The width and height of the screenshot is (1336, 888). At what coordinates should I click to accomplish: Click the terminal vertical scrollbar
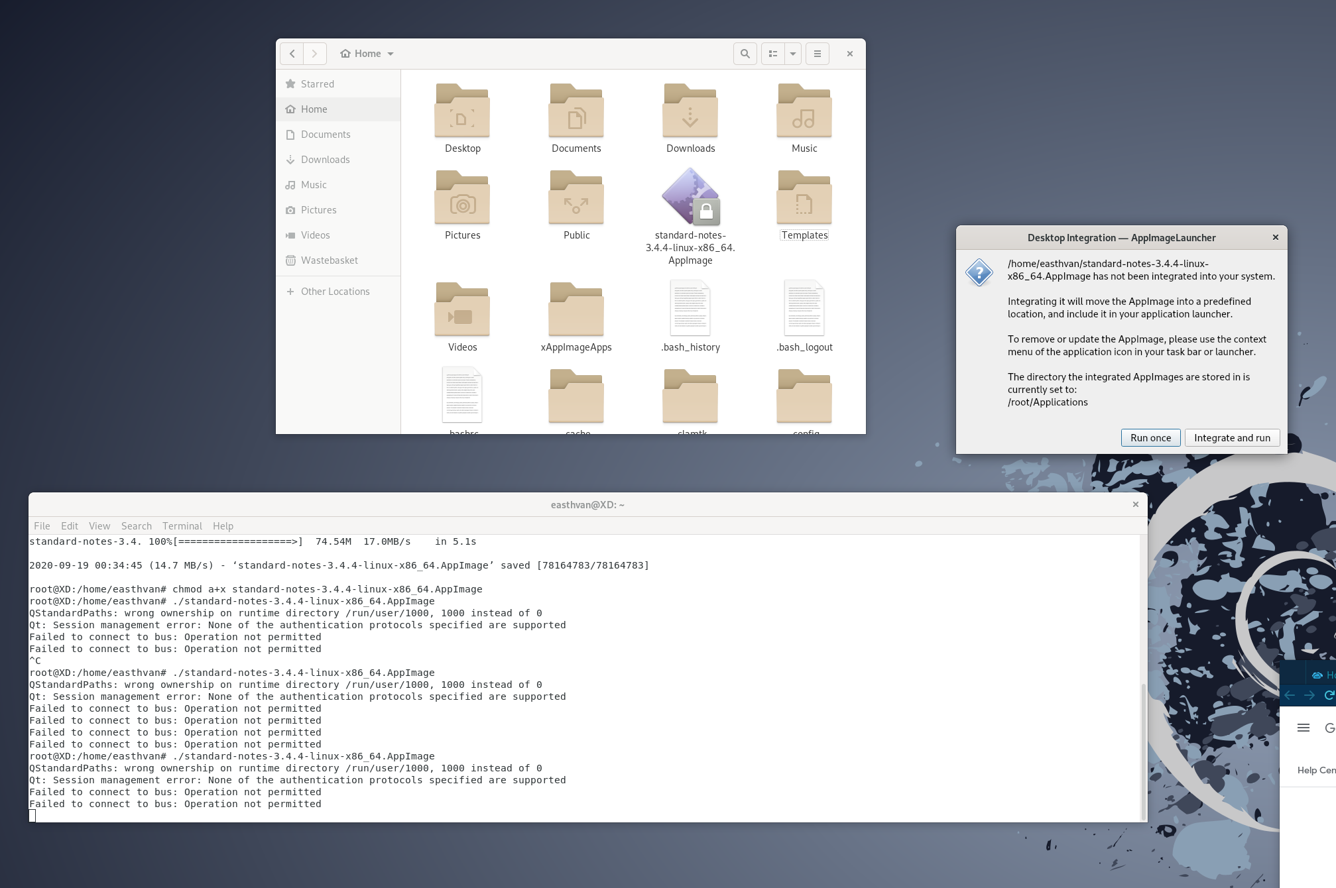[x=1143, y=752]
